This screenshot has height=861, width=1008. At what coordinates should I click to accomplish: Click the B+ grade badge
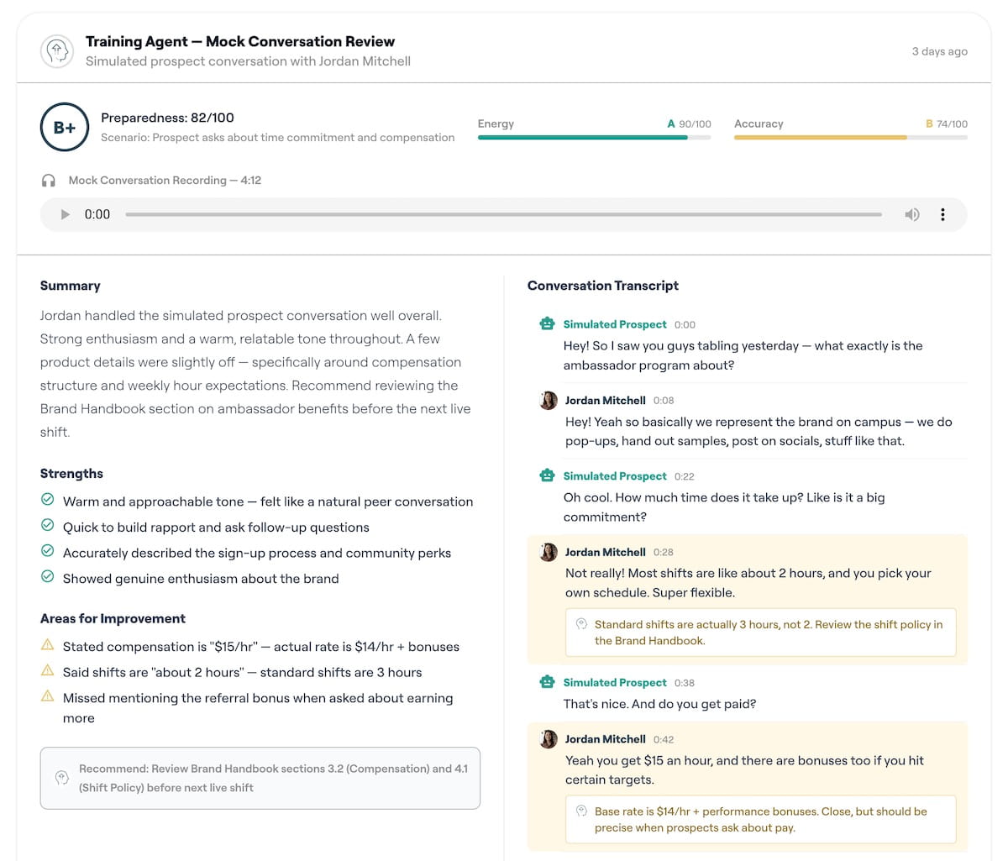coord(65,128)
